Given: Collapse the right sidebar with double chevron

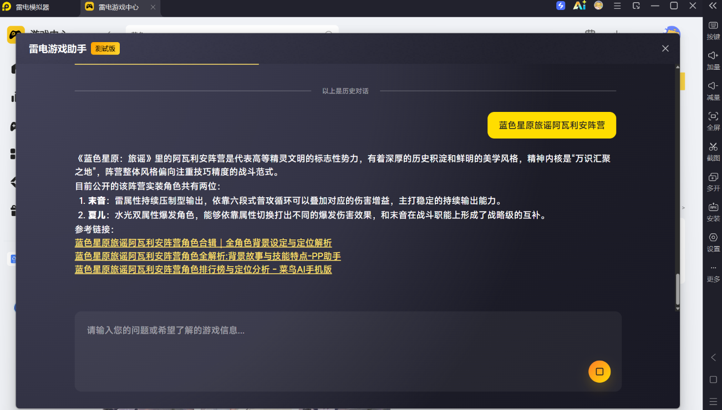Looking at the screenshot, I should click(x=713, y=6).
